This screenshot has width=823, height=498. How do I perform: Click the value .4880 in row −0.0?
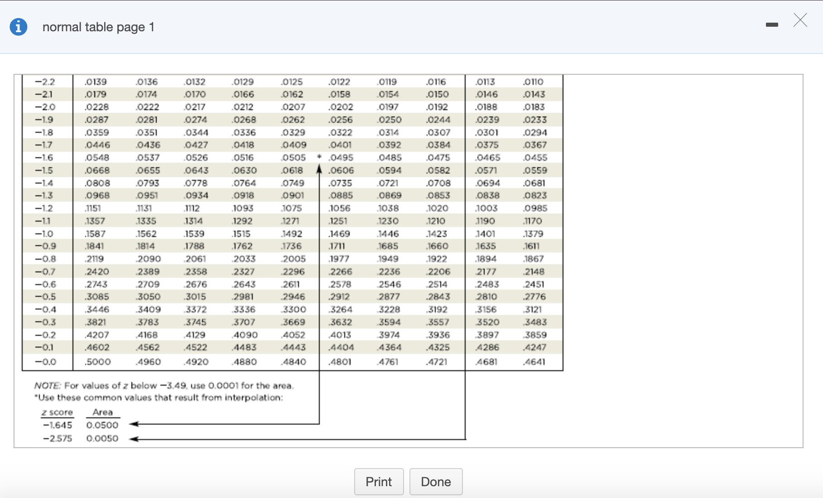(x=245, y=362)
